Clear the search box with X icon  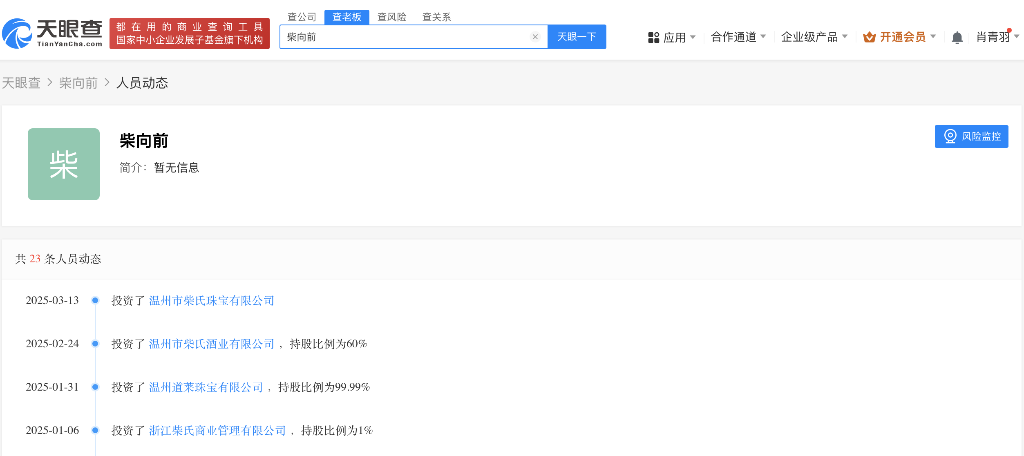(x=535, y=37)
